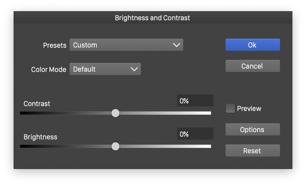This screenshot has width=306, height=185.
Task: Open the Presets dropdown showing Custom
Action: tap(126, 45)
